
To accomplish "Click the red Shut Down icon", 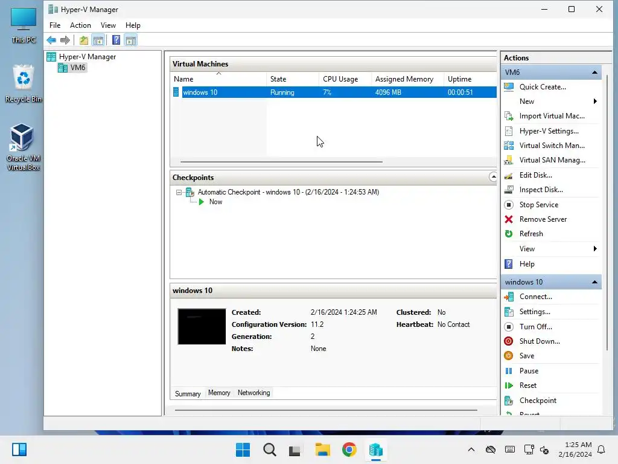I will pos(509,341).
